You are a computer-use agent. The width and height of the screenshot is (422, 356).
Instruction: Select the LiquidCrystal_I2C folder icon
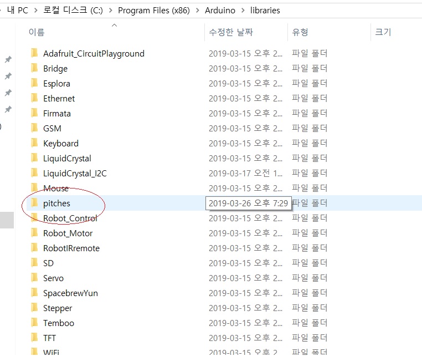(x=34, y=172)
